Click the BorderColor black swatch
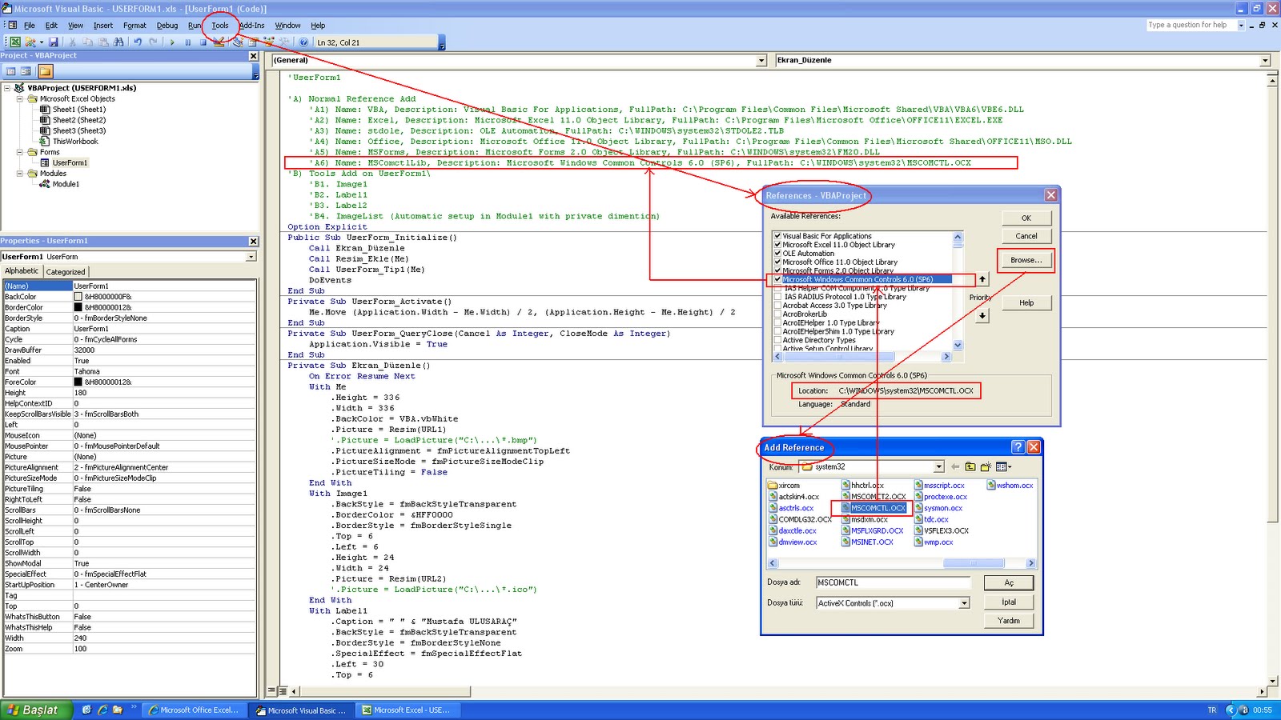The image size is (1281, 720). click(x=78, y=307)
